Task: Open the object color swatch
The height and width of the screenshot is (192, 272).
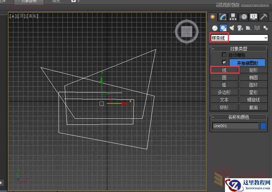Action: (x=262, y=126)
